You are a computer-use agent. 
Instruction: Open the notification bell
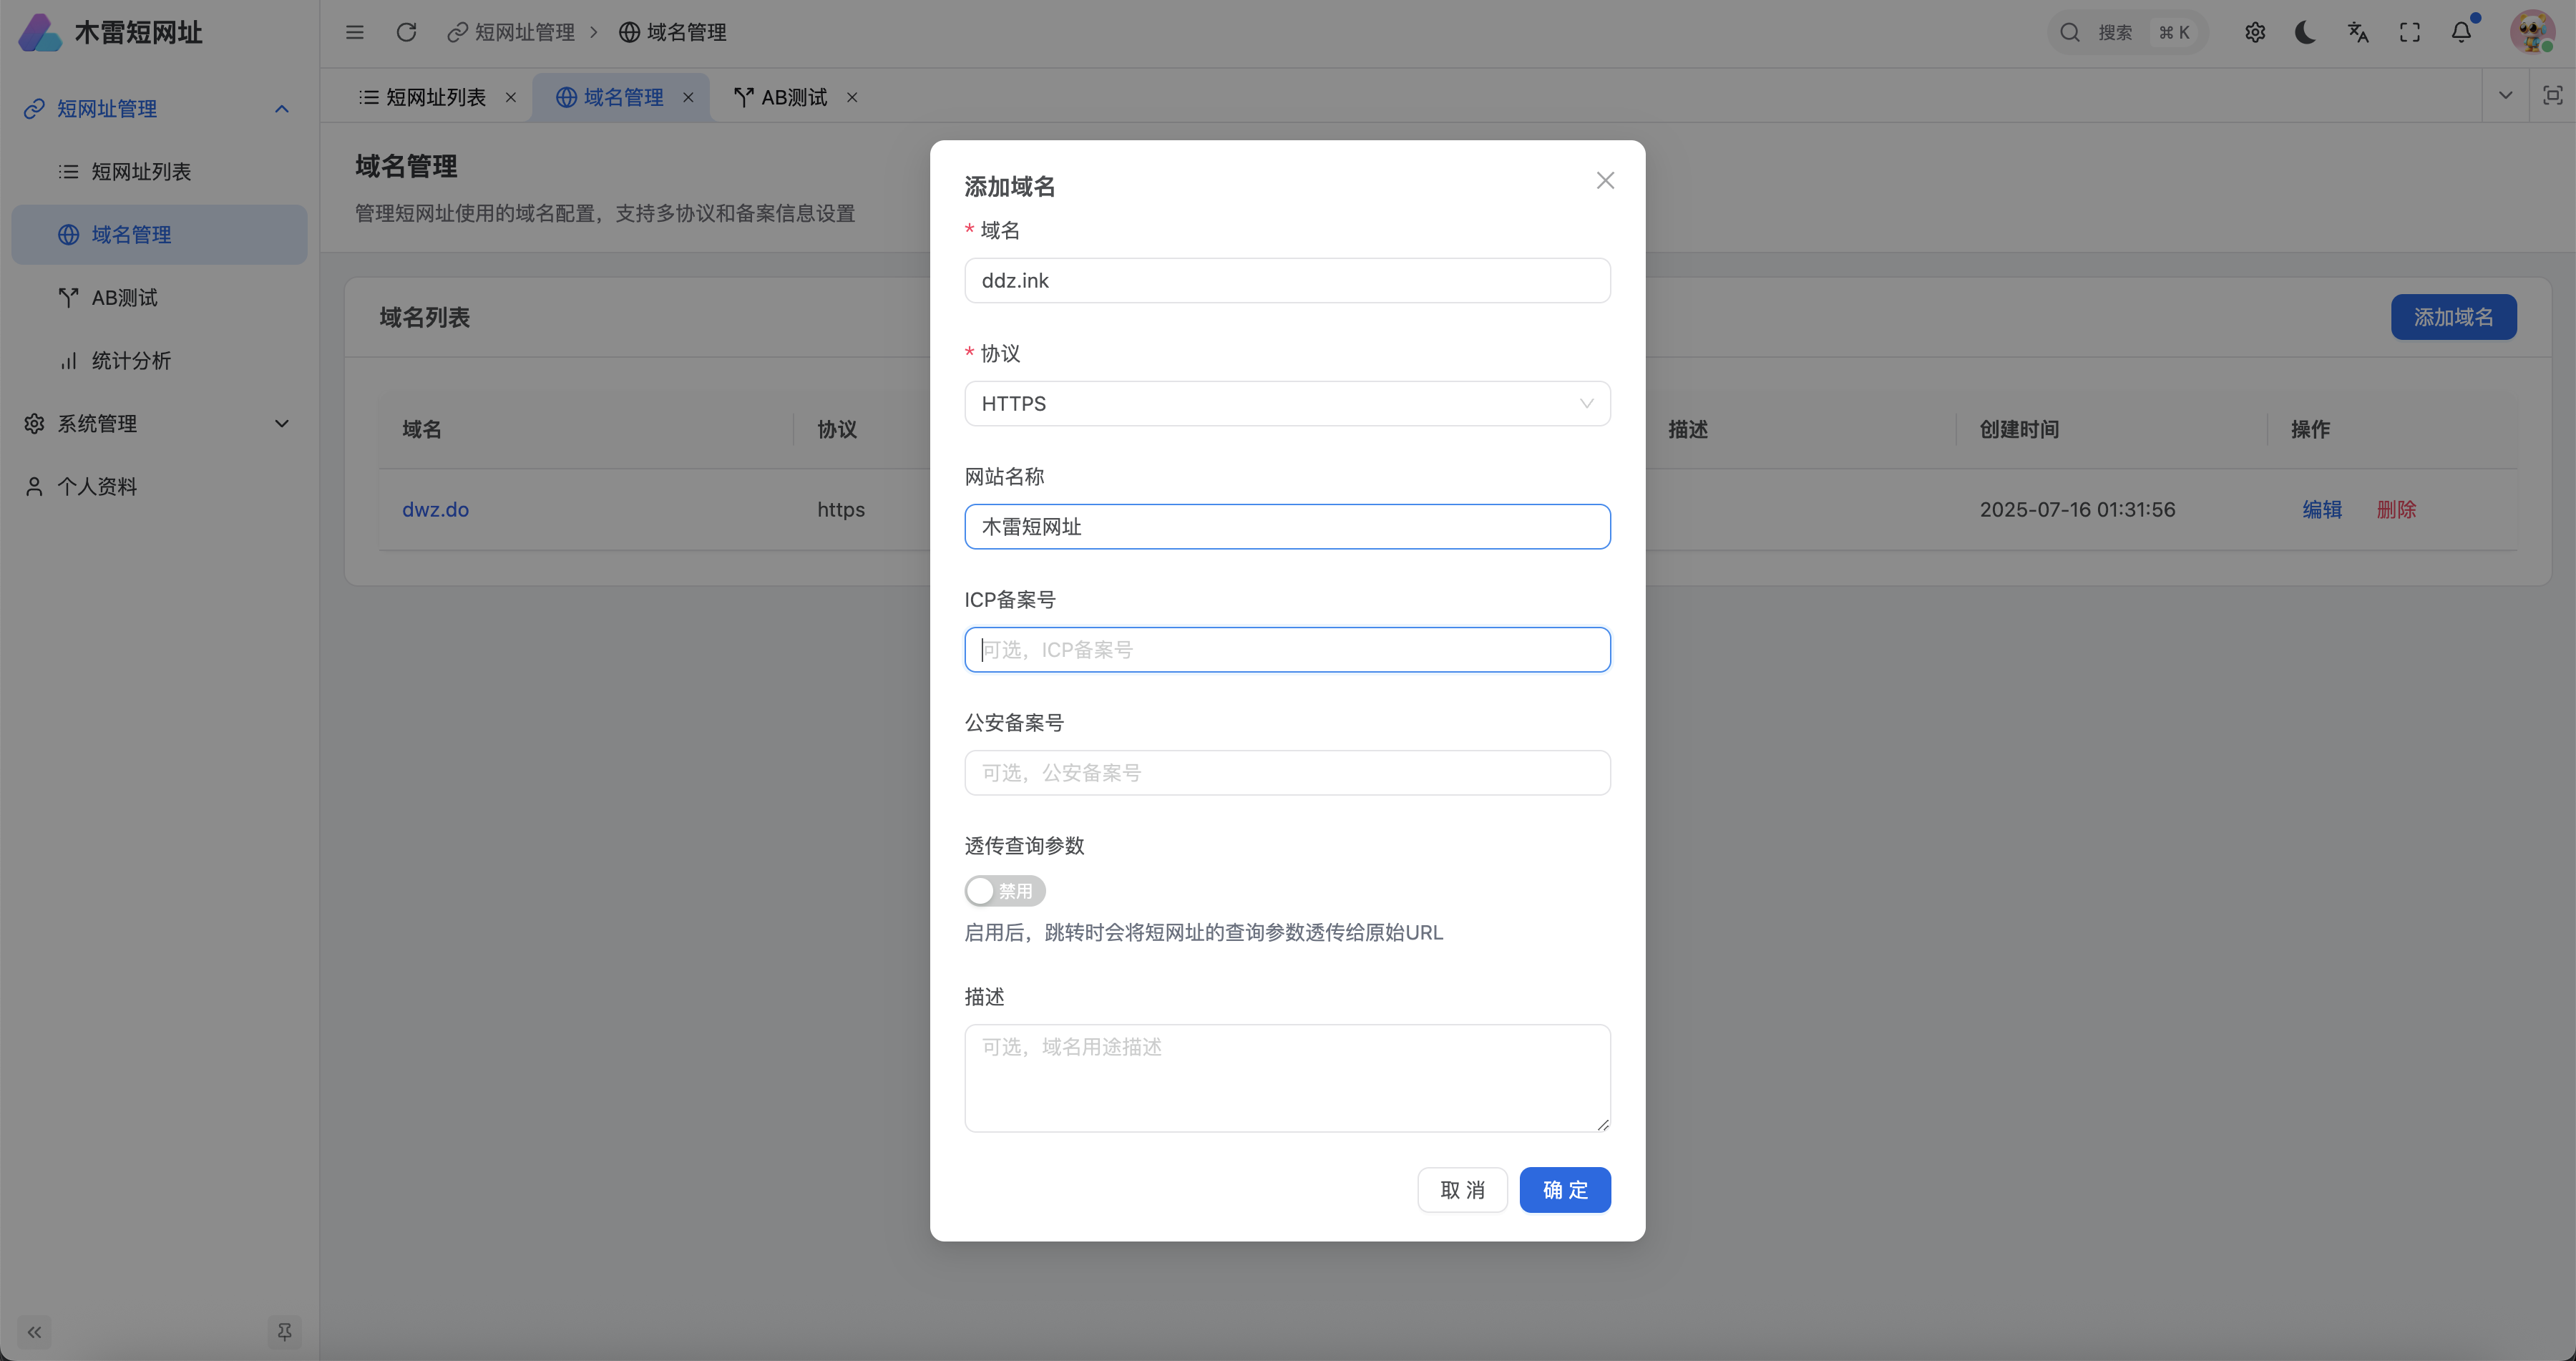point(2461,32)
